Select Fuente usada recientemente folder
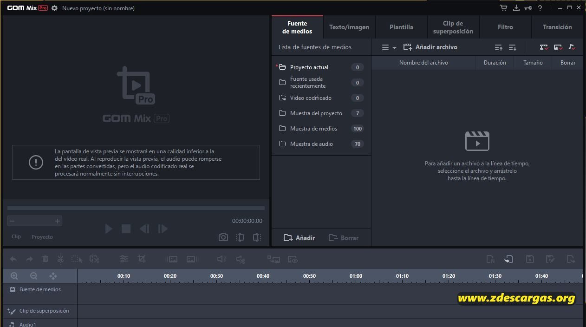 321,82
